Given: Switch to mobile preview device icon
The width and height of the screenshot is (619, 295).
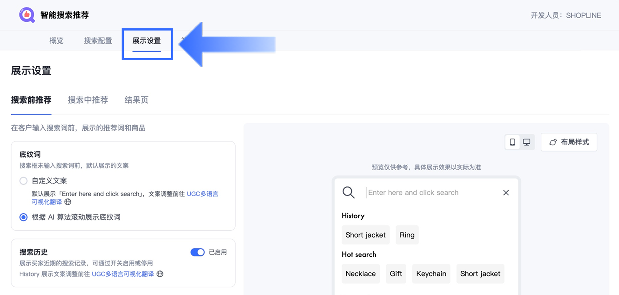Looking at the screenshot, I should coord(512,142).
